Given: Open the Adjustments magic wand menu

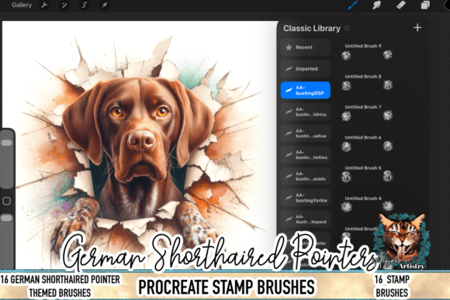Looking at the screenshot, I should 64,5.
